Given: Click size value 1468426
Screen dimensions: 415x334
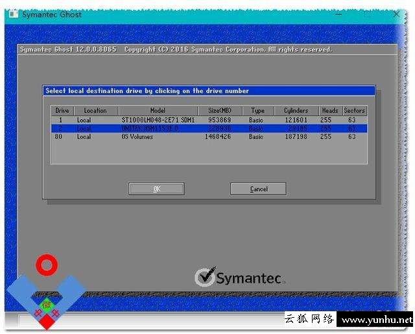Looking at the screenshot, I should point(218,137).
